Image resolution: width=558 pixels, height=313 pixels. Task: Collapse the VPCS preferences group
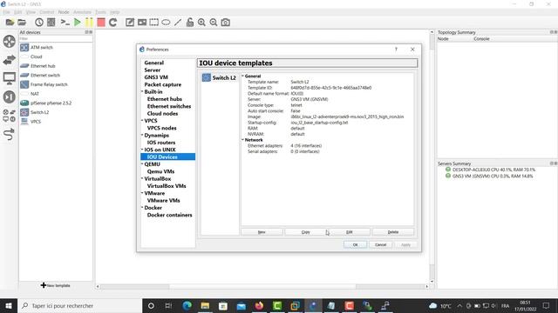142,121
